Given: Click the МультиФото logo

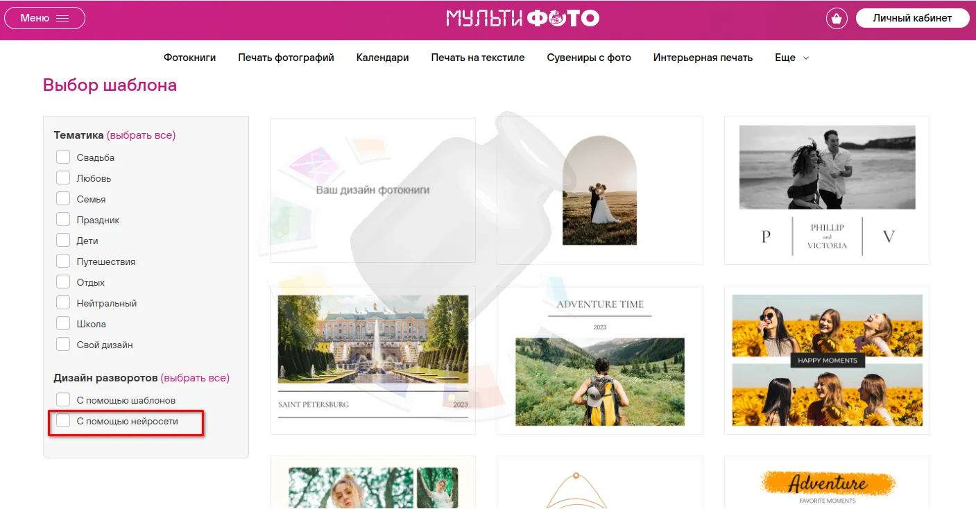Looking at the screenshot, I should 522,19.
